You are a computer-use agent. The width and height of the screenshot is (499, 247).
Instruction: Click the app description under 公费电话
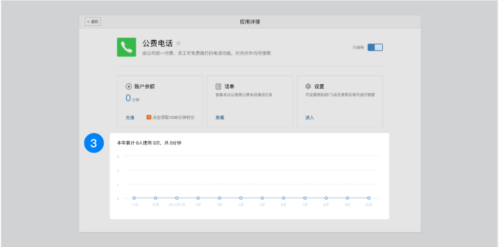206,54
